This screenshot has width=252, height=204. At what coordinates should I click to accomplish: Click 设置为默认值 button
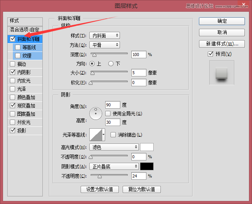tap(100, 189)
